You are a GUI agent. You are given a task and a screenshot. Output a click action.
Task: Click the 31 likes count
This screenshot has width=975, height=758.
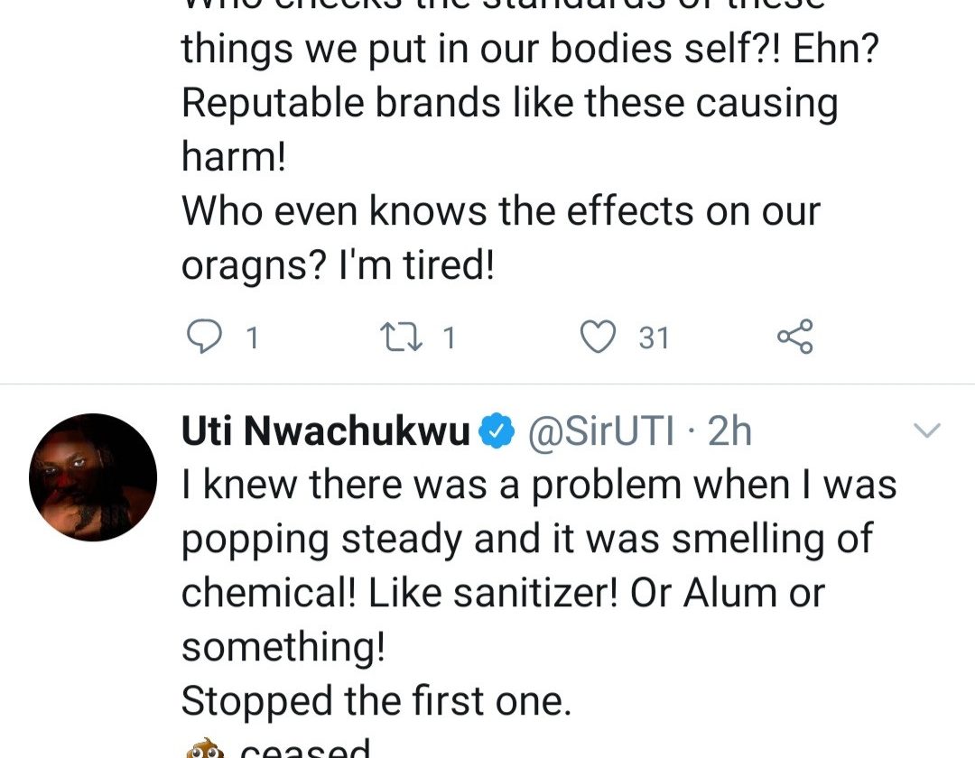pos(654,337)
